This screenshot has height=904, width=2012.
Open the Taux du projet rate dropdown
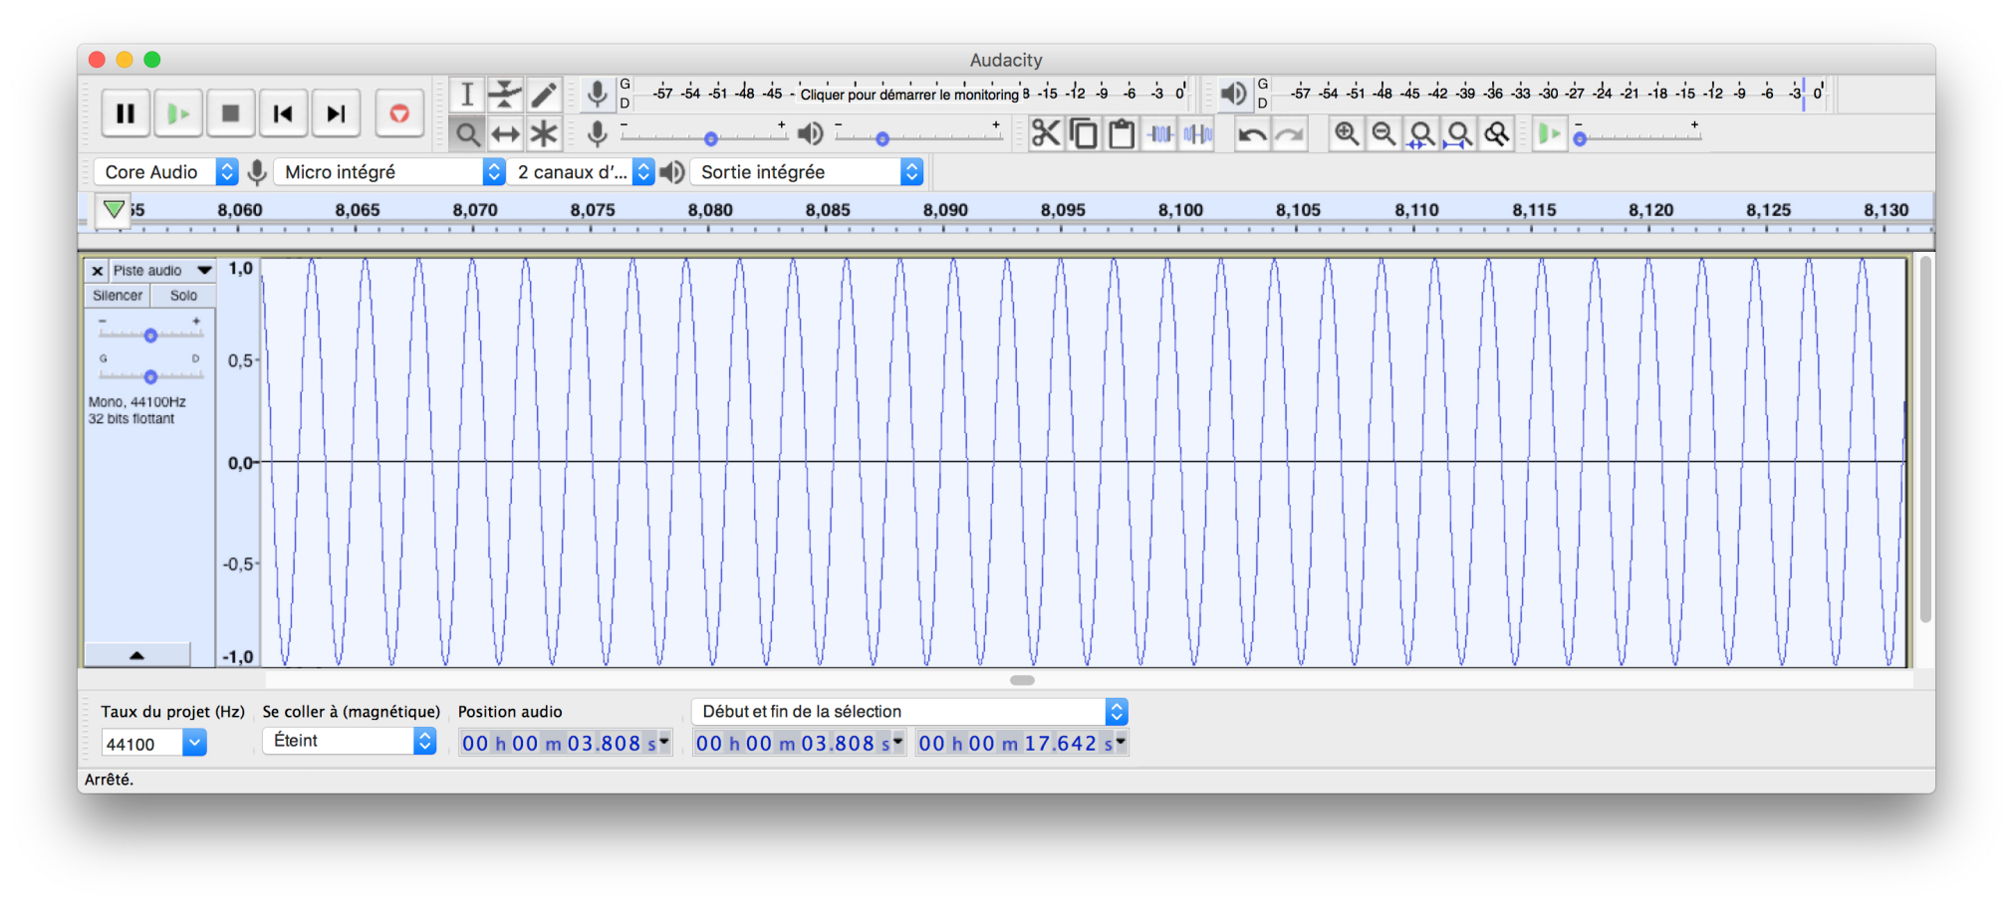[x=194, y=743]
